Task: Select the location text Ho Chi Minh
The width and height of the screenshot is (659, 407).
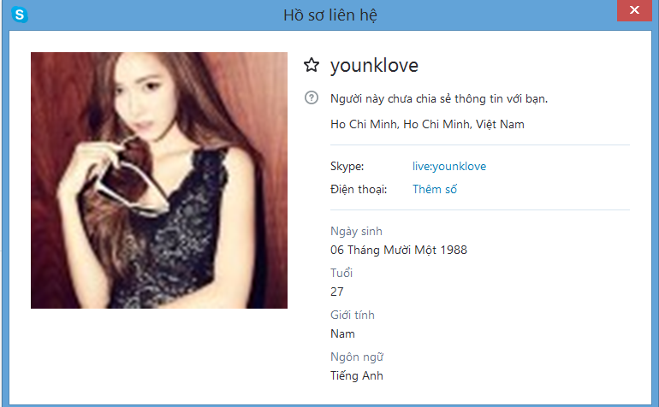Action: 427,124
